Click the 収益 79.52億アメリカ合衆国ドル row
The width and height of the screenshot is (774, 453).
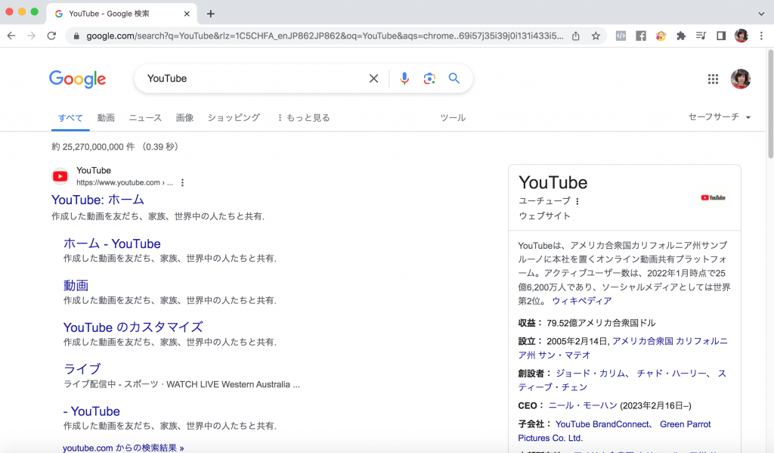587,323
